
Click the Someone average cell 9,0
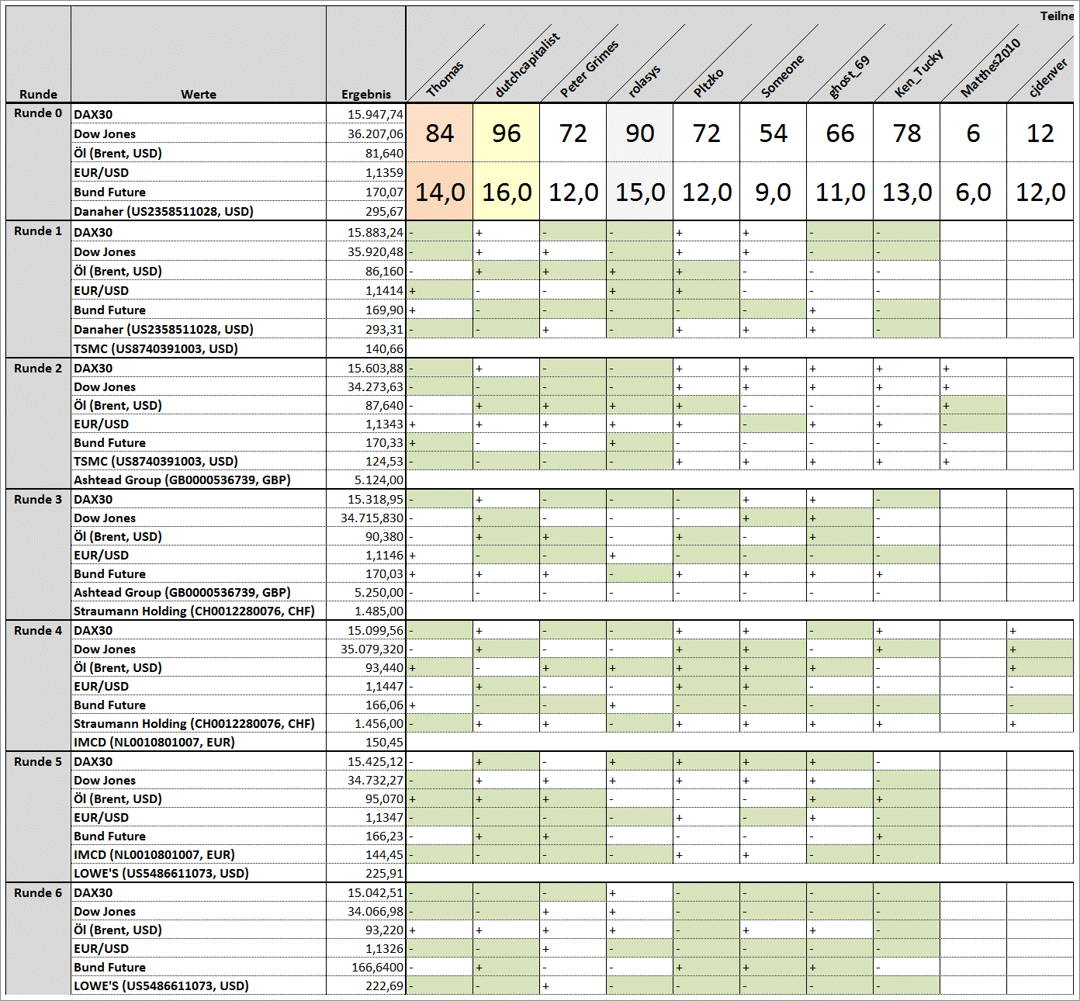coord(773,191)
